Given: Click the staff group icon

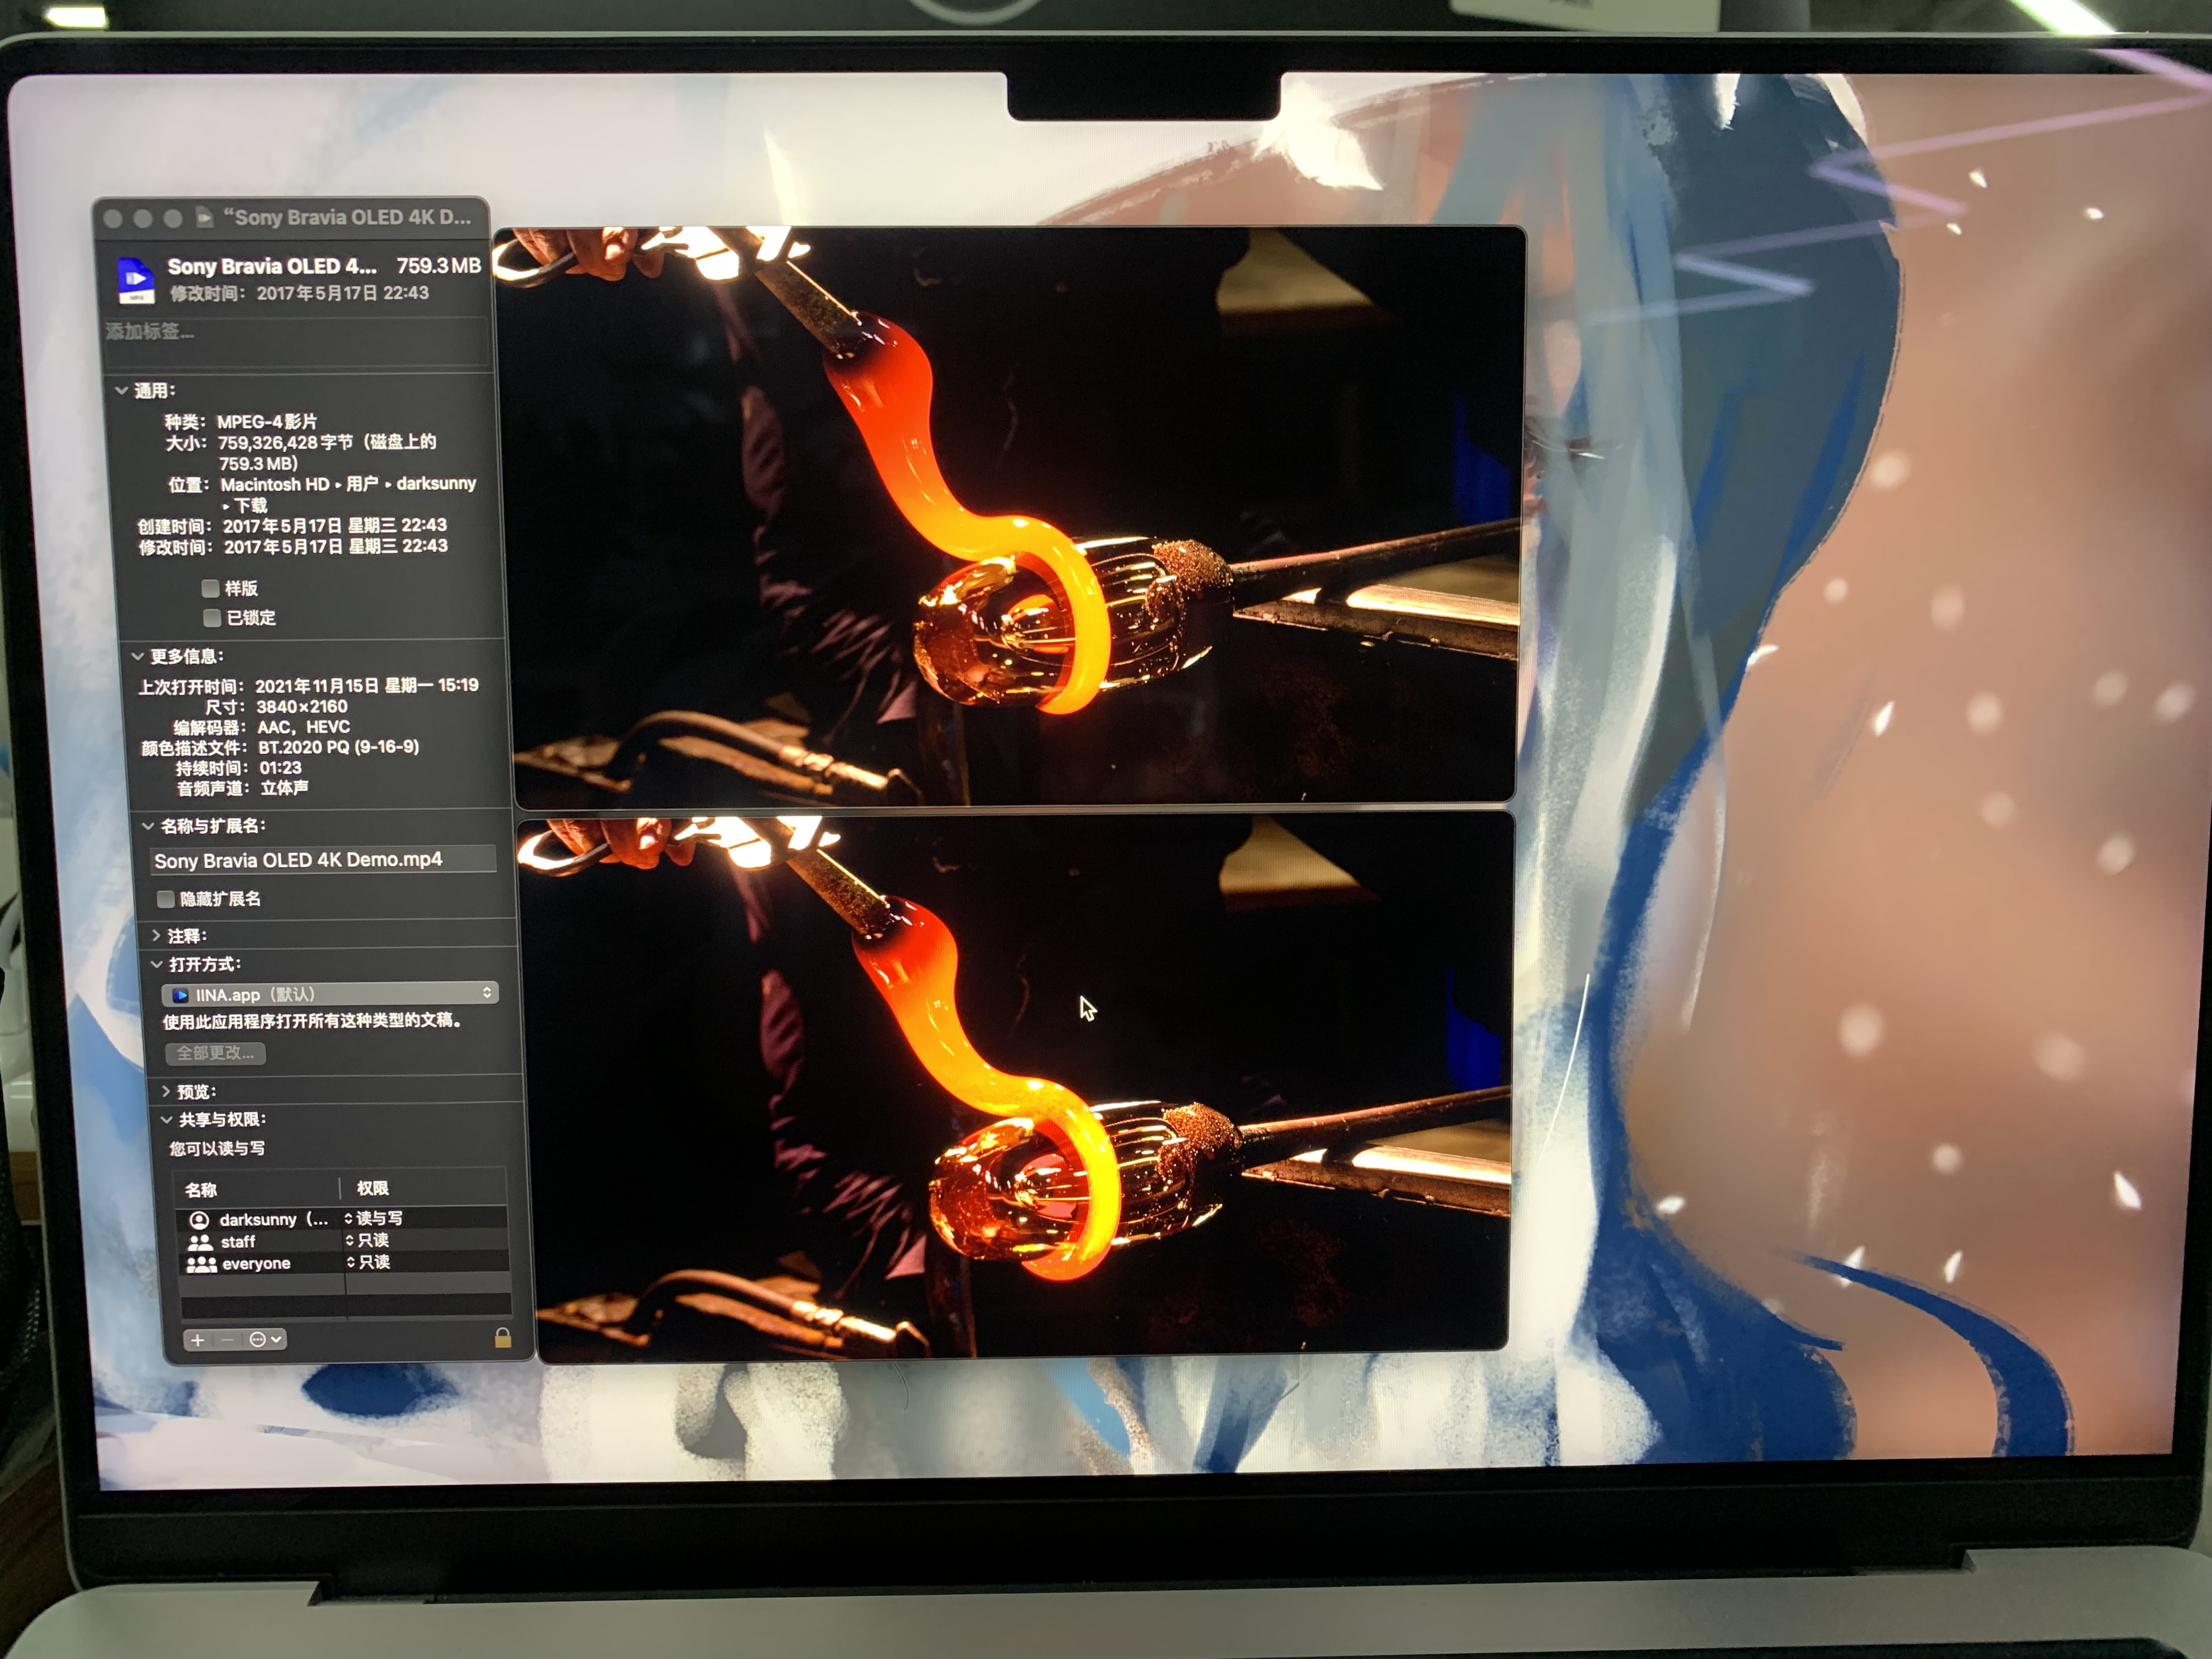Looking at the screenshot, I should click(200, 1242).
